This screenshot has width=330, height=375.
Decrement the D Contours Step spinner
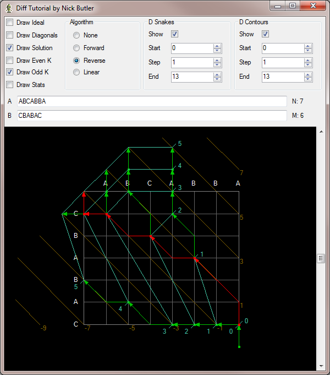click(308, 65)
